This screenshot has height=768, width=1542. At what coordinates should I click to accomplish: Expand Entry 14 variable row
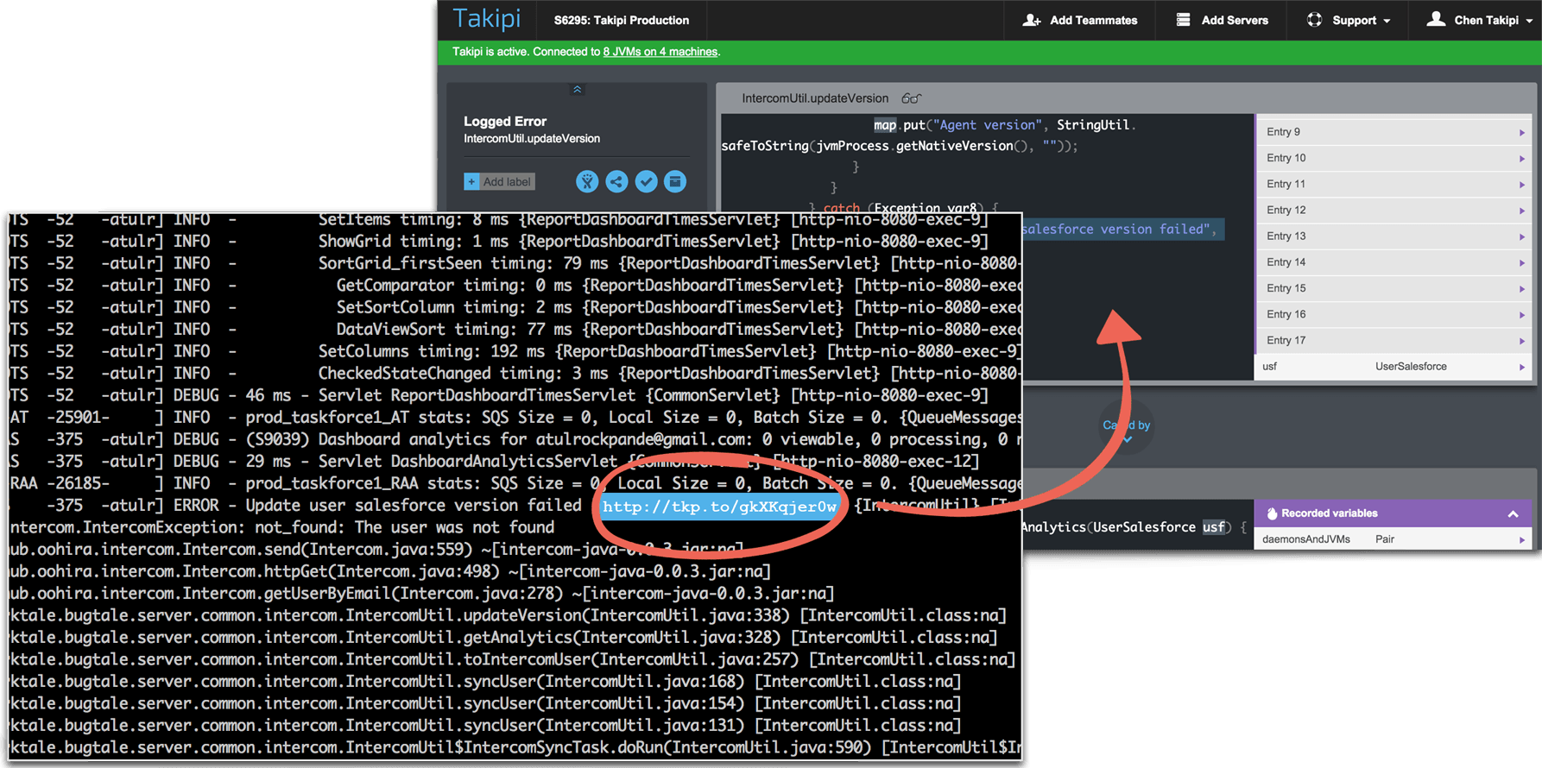point(1393,261)
